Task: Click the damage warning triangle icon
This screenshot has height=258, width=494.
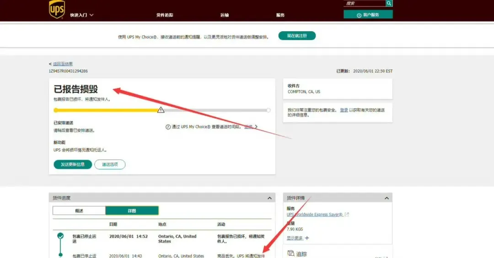Action: pos(161,110)
